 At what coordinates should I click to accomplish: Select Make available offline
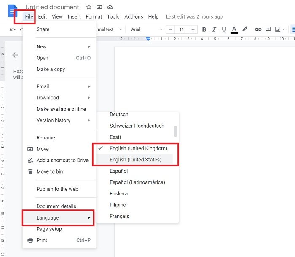pos(59,109)
